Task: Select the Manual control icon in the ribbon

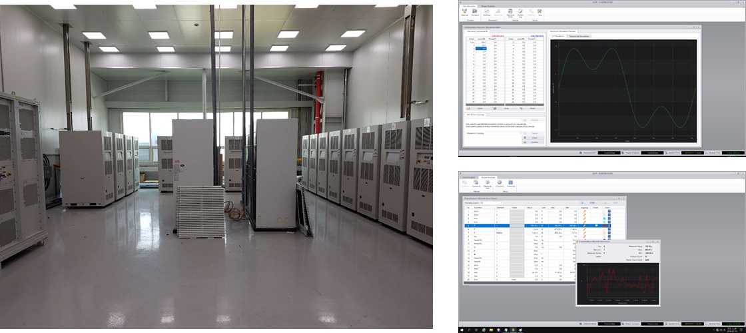Action: click(465, 12)
